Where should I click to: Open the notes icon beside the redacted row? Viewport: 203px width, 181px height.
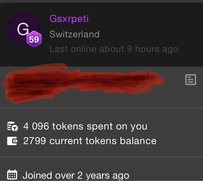(x=190, y=80)
